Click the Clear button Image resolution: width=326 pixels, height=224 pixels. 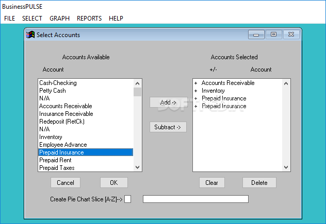coord(211,182)
